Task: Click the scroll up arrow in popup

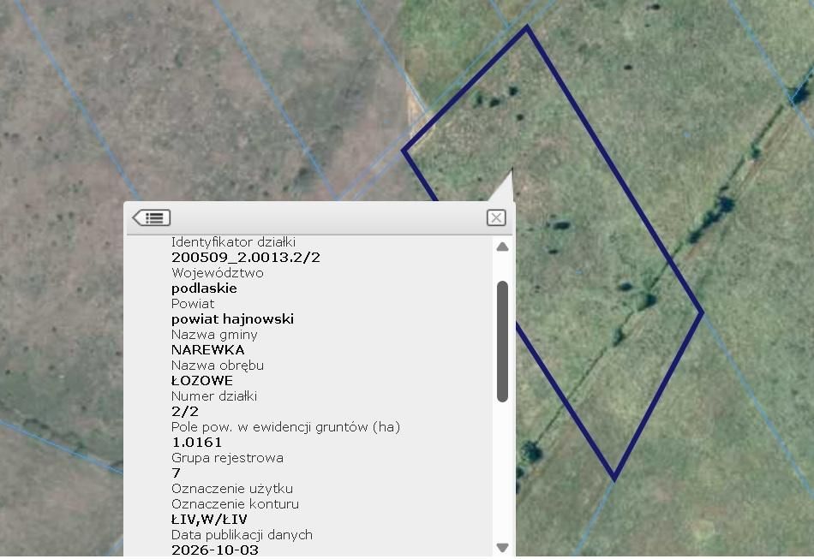Action: (x=502, y=247)
